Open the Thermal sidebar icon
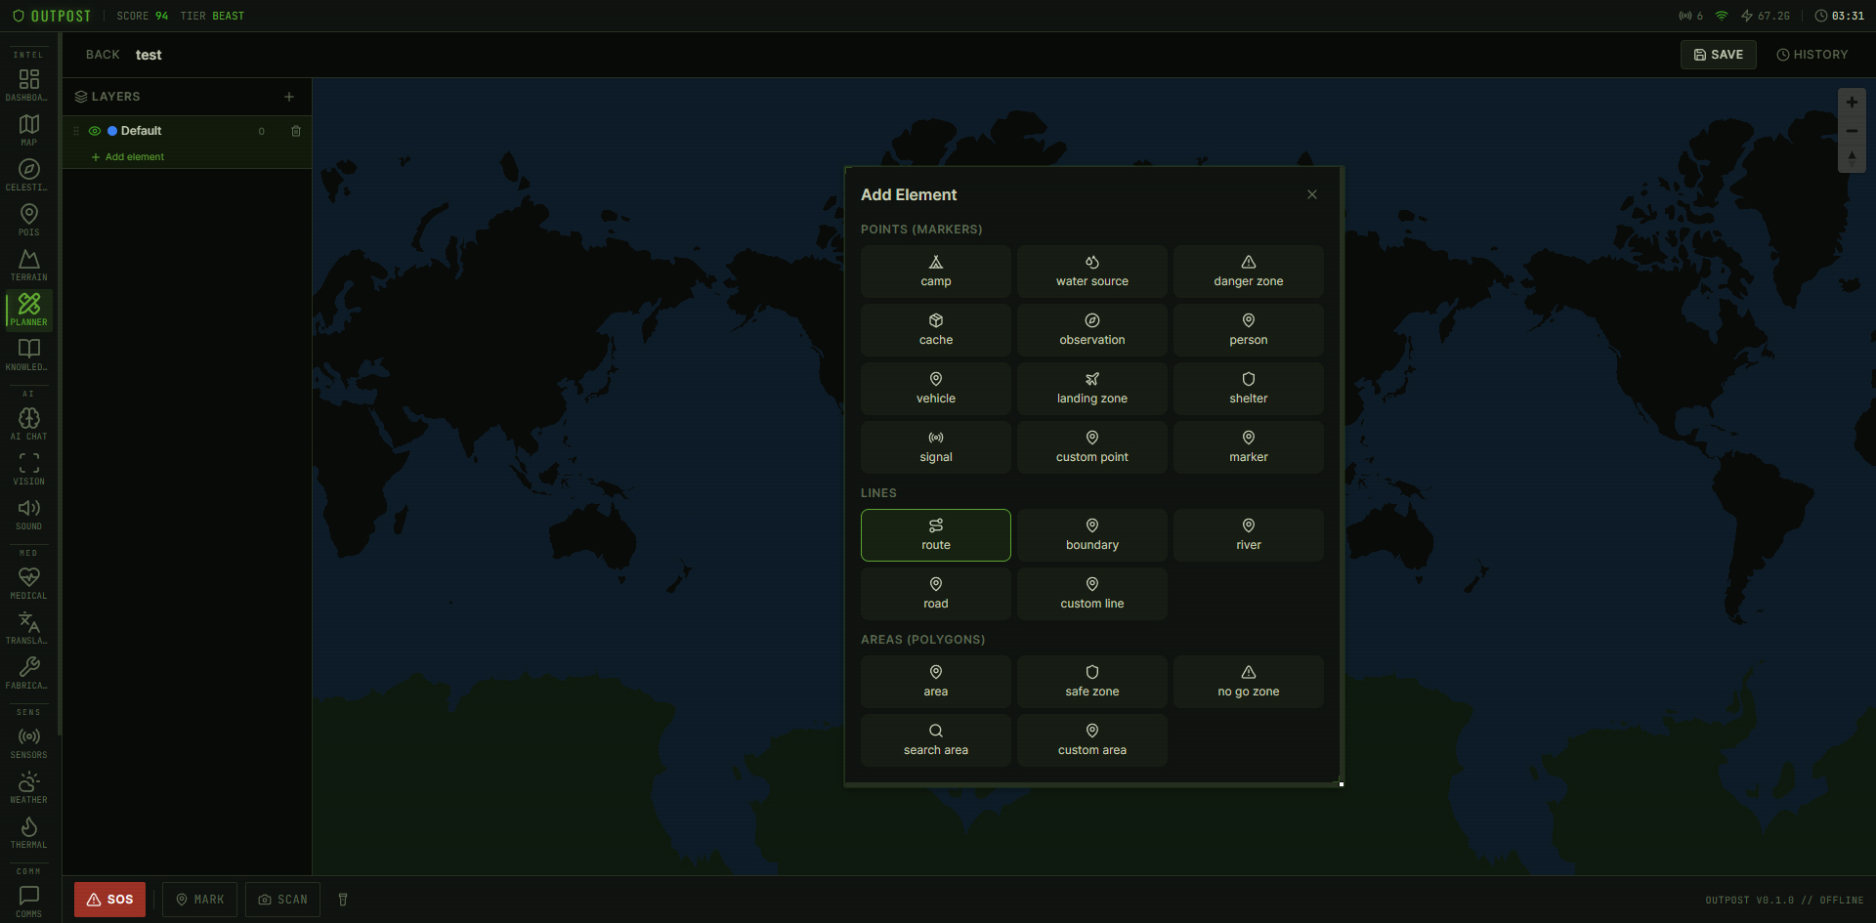The height and width of the screenshot is (923, 1876). [29, 832]
